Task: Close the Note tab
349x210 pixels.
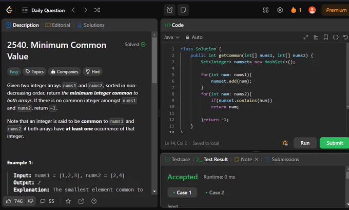Action: pyautogui.click(x=257, y=160)
